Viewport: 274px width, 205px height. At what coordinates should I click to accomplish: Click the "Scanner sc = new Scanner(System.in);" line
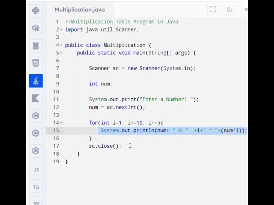[142, 68]
